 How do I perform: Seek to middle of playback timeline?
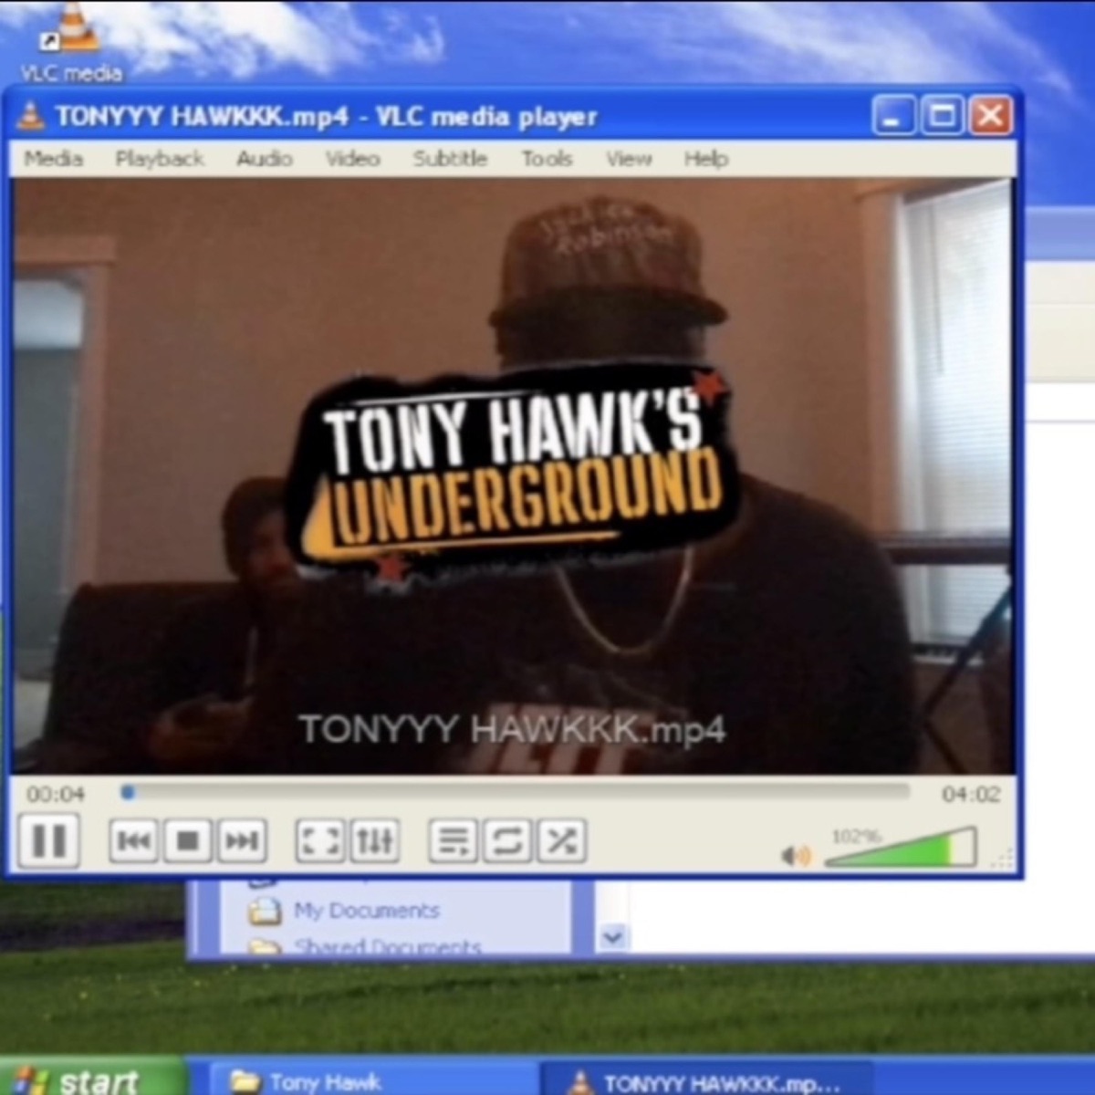(516, 792)
